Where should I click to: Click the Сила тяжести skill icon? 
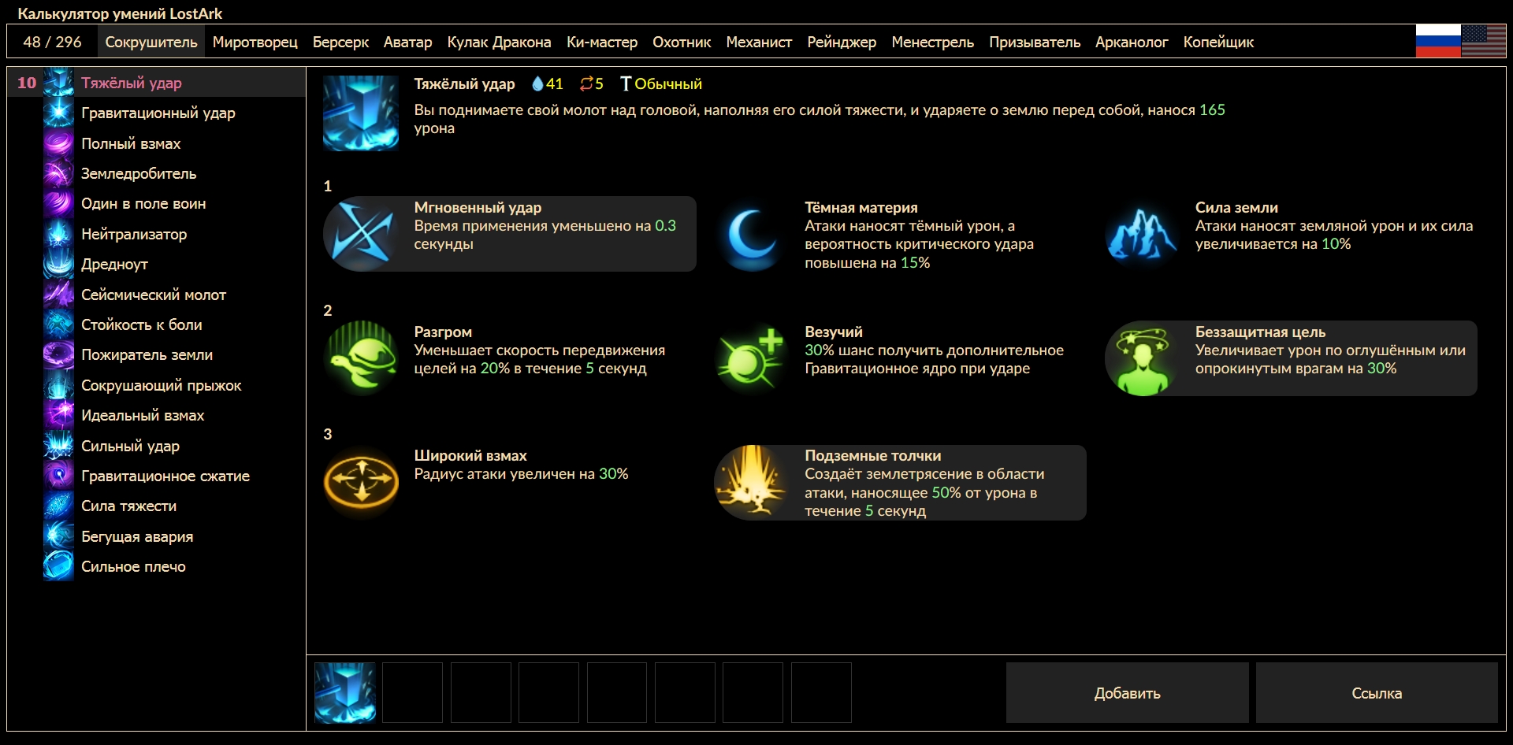[58, 506]
